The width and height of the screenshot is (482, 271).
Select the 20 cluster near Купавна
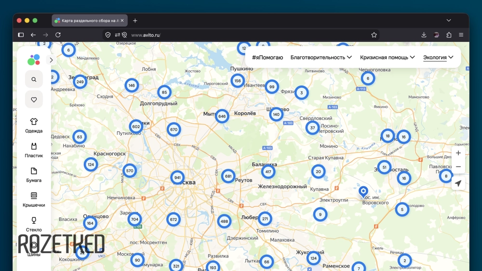pos(319,171)
